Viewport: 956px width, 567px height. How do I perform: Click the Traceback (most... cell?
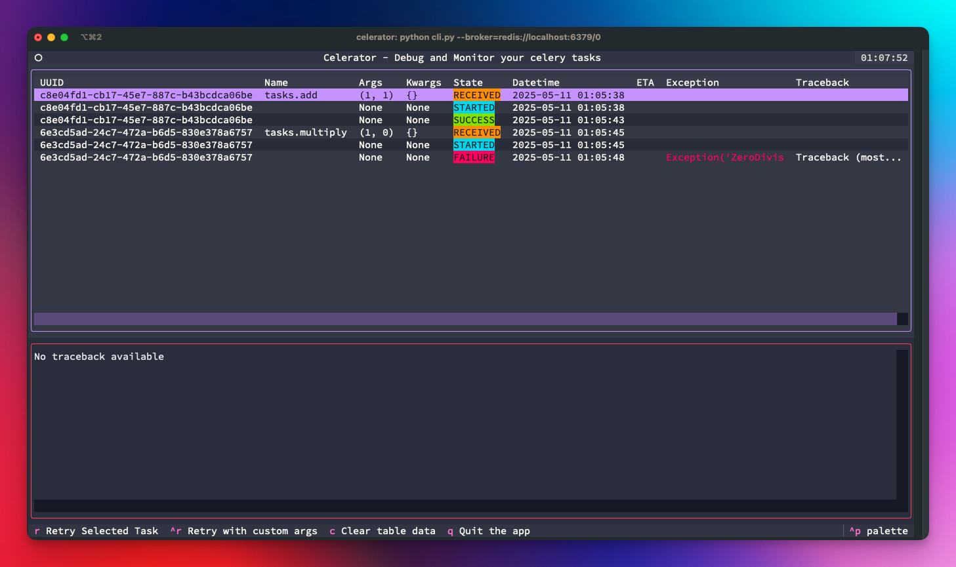(848, 157)
